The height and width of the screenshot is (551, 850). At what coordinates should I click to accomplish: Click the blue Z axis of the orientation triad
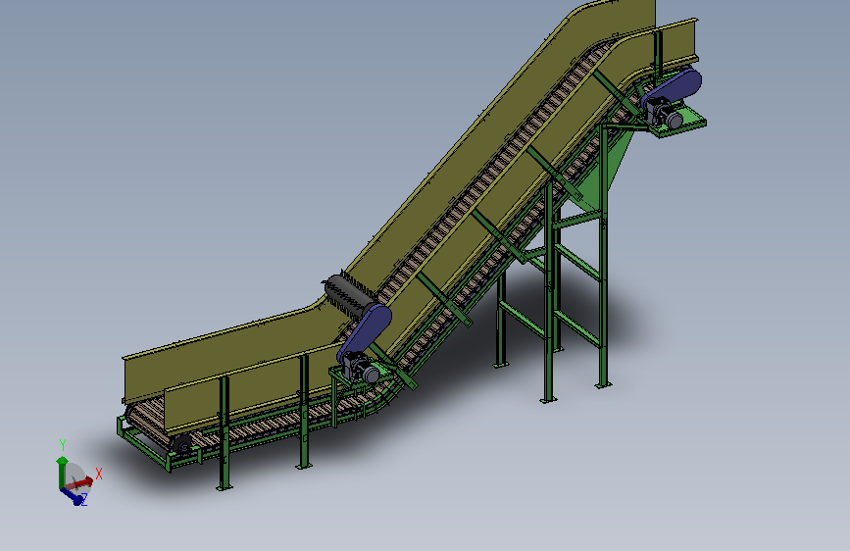[x=73, y=496]
